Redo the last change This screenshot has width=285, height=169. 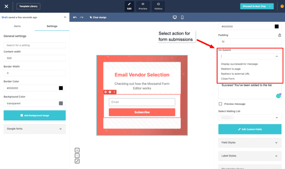click(x=82, y=17)
